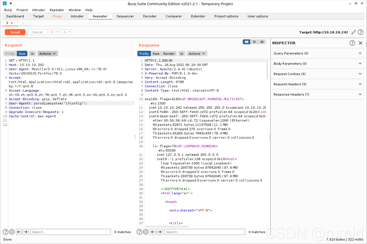
Task: Open User options tab
Action: pos(258,16)
